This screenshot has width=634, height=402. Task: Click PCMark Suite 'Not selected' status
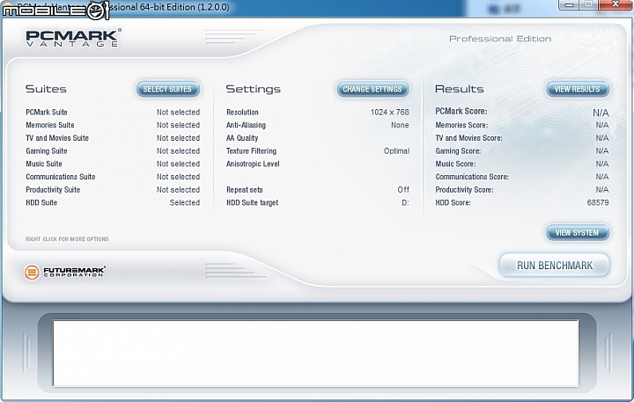(178, 113)
